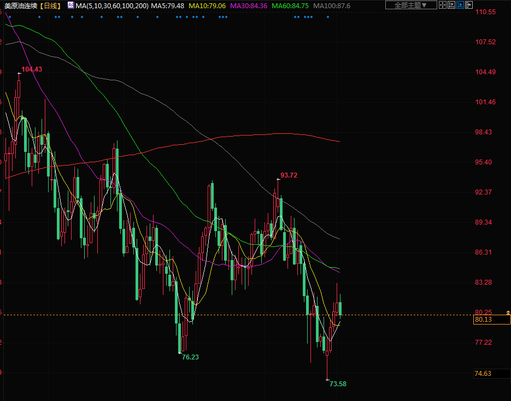The height and width of the screenshot is (401, 511).
Task: Click the interval range measurement icon
Action: click(452, 5)
